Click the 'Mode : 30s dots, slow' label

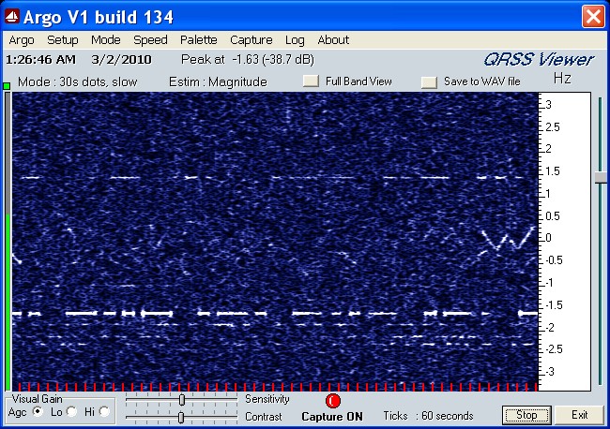[77, 81]
